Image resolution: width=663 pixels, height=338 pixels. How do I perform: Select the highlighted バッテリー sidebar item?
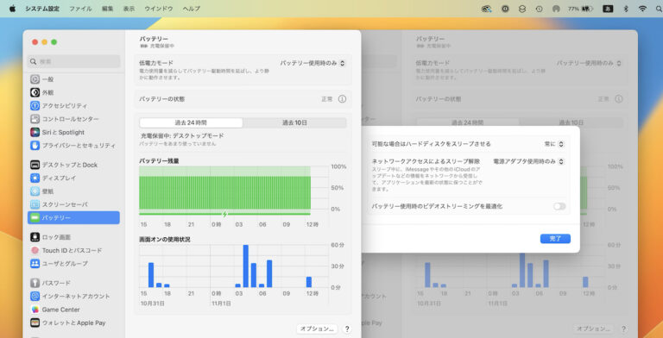(x=73, y=217)
